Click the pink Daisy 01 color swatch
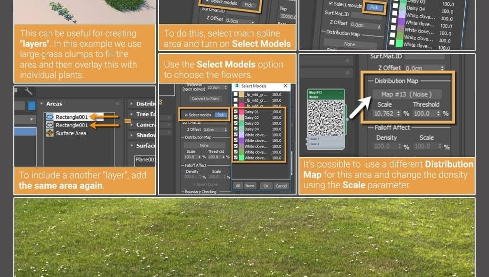The width and height of the screenshot is (489, 277). (242, 112)
